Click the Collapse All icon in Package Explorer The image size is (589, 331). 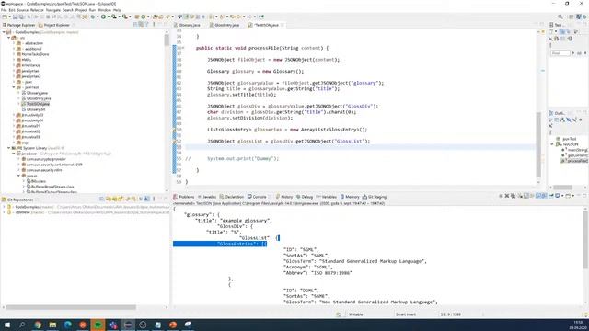click(135, 25)
